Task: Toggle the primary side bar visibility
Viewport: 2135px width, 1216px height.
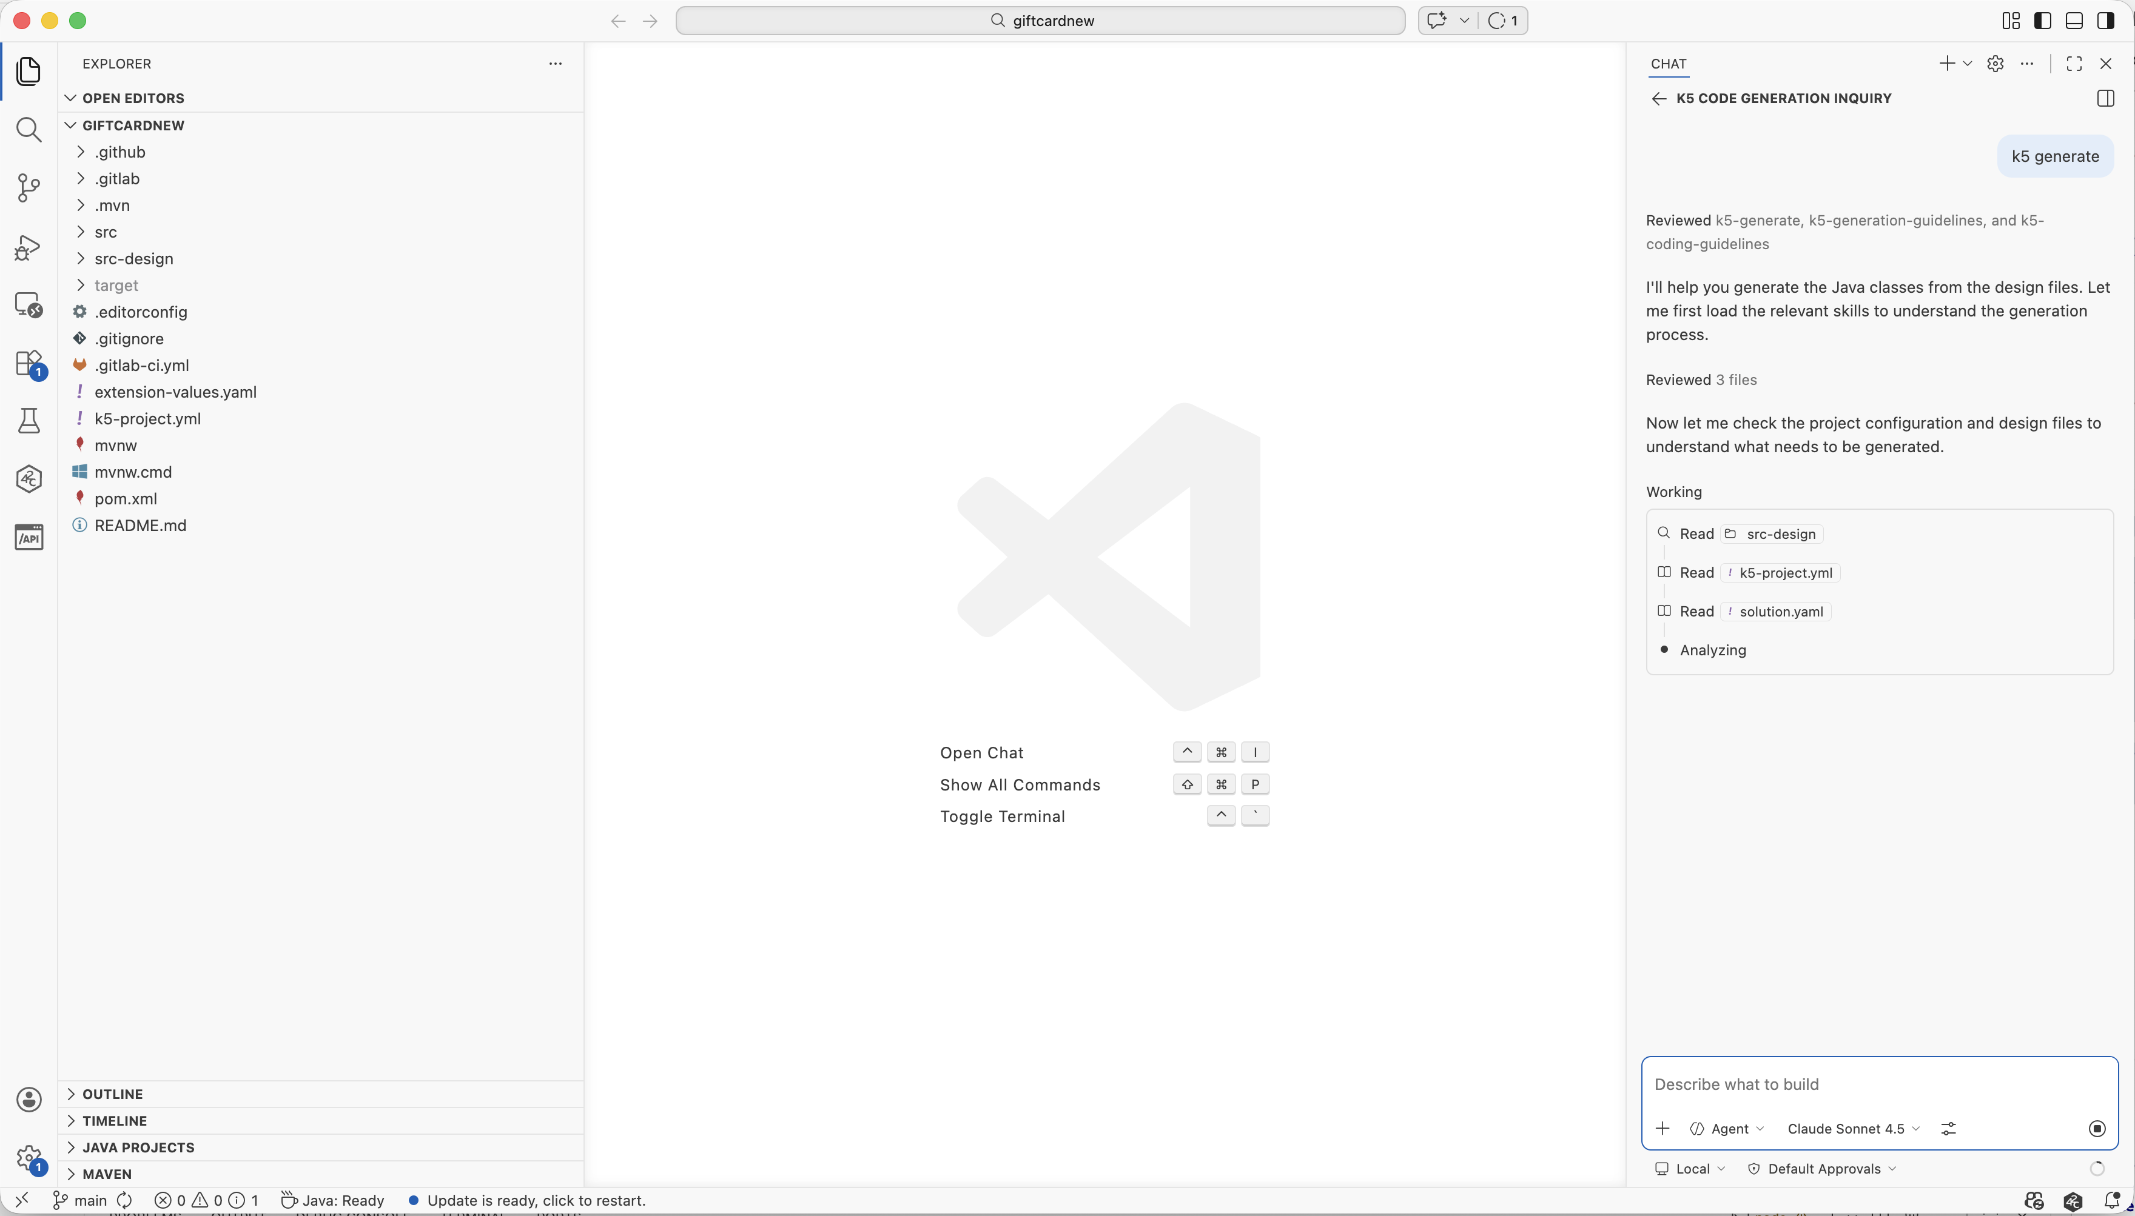Action: click(x=2042, y=21)
